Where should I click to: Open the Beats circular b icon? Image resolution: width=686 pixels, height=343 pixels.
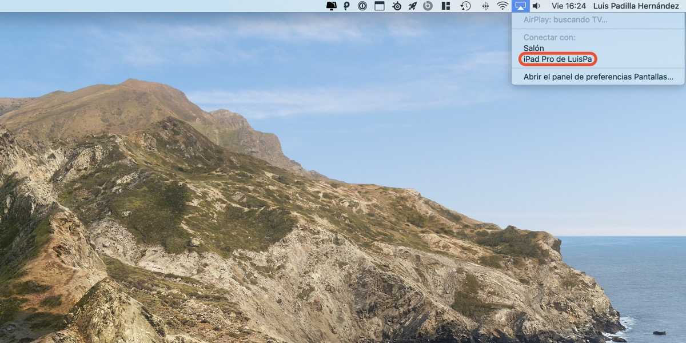click(x=428, y=6)
